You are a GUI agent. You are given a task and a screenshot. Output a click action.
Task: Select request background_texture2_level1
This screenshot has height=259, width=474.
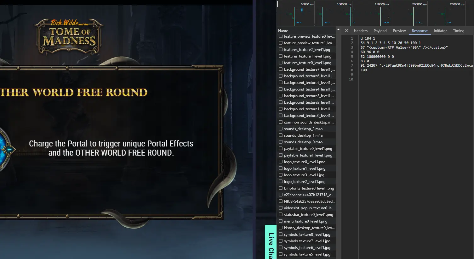click(x=309, y=102)
